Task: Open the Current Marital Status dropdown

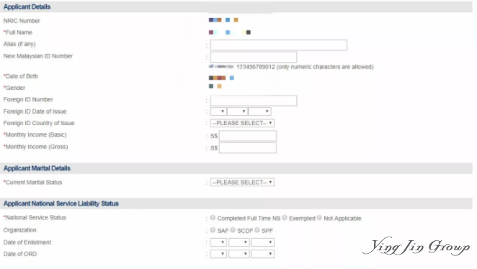Action: 242,182
